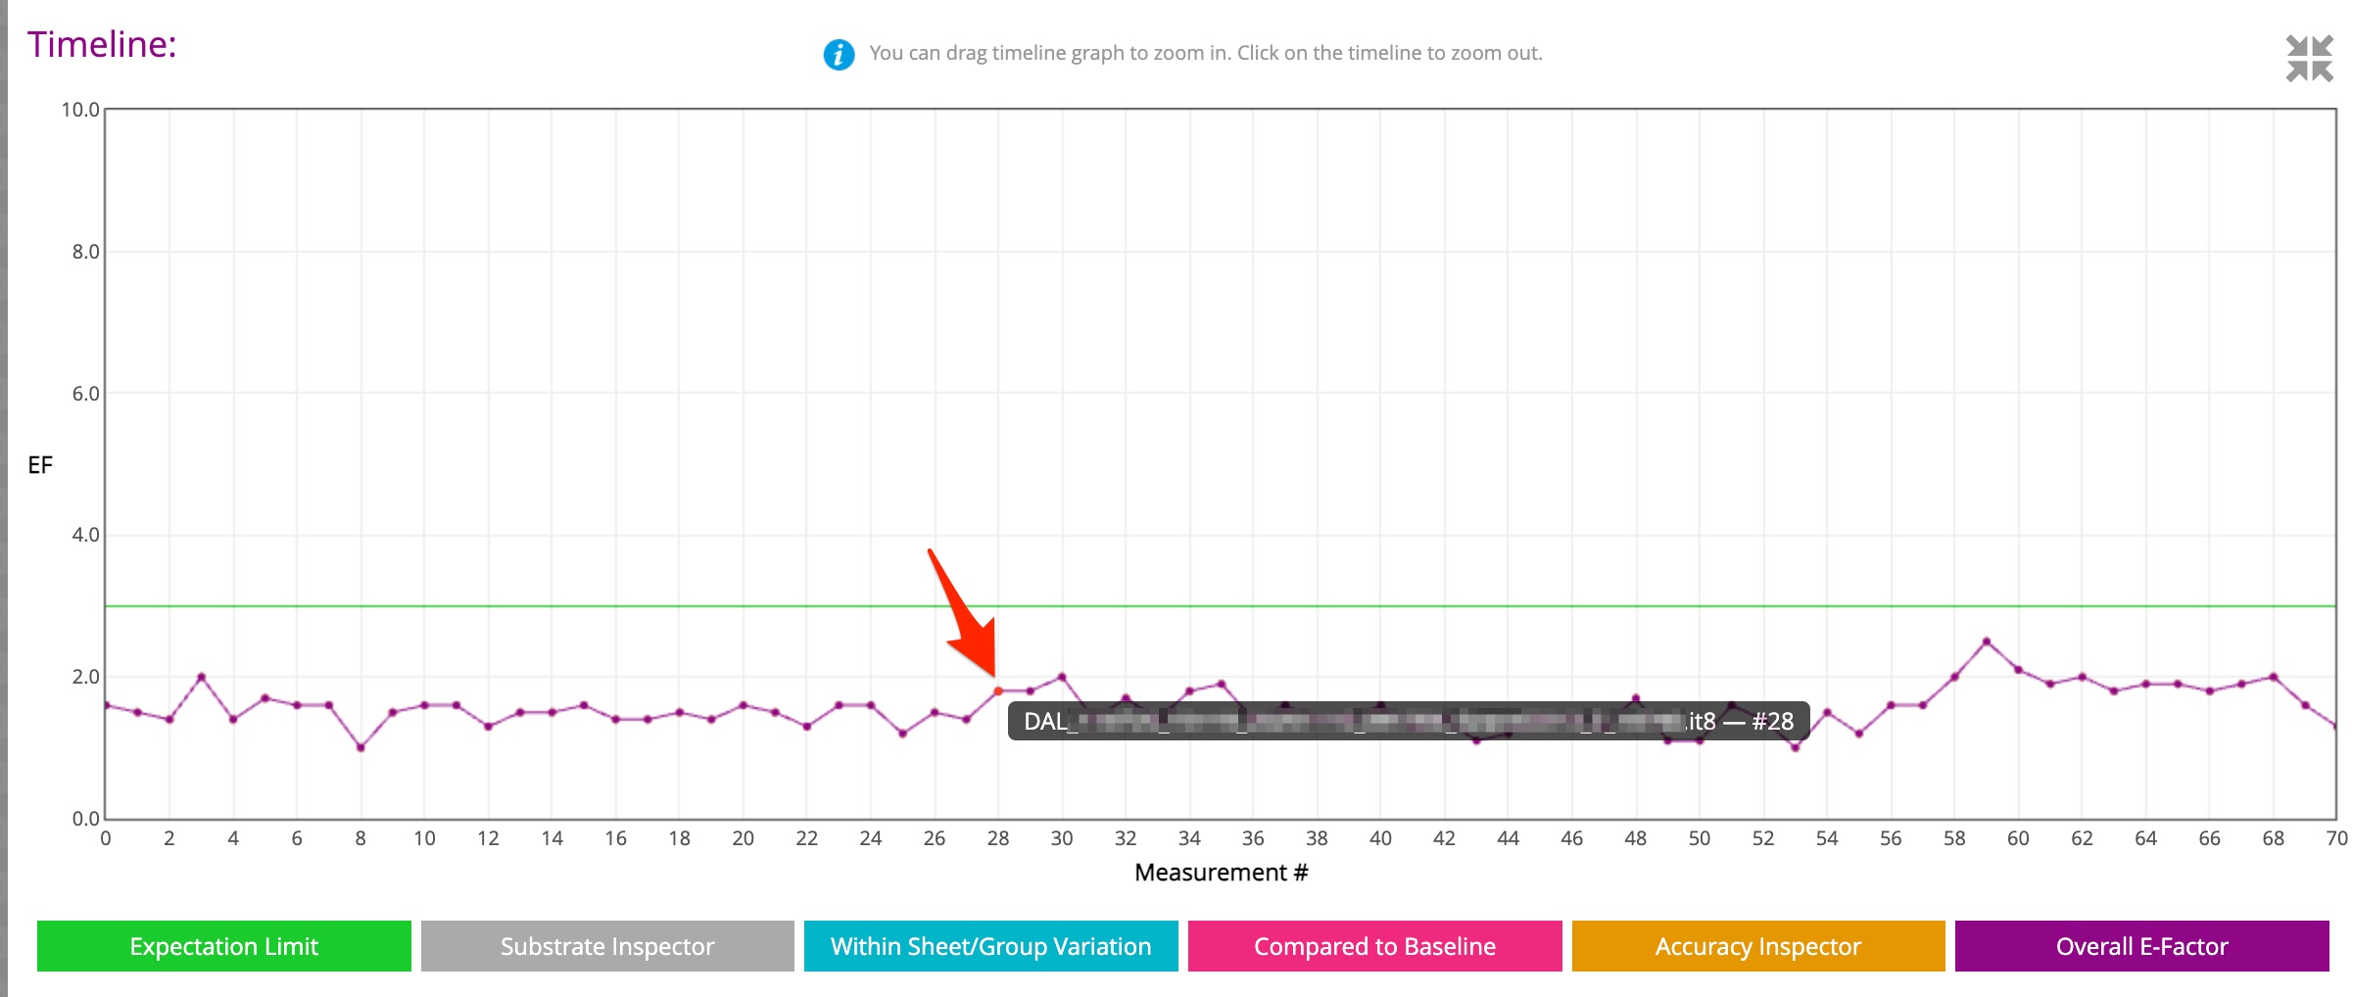Image resolution: width=2353 pixels, height=997 pixels.
Task: Toggle the Overall E-Factor series
Action: tap(2141, 946)
